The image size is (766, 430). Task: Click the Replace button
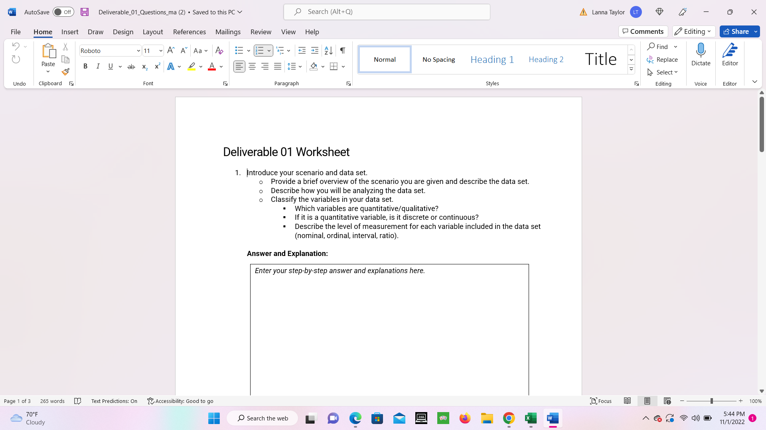point(663,60)
